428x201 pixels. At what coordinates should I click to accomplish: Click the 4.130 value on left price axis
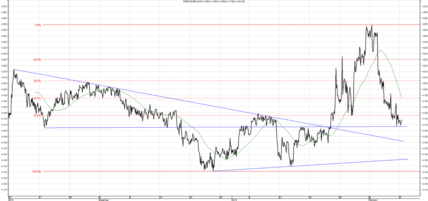tap(4, 172)
